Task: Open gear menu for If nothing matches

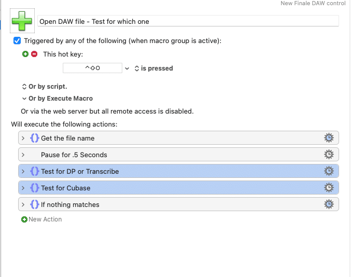Action: click(328, 204)
